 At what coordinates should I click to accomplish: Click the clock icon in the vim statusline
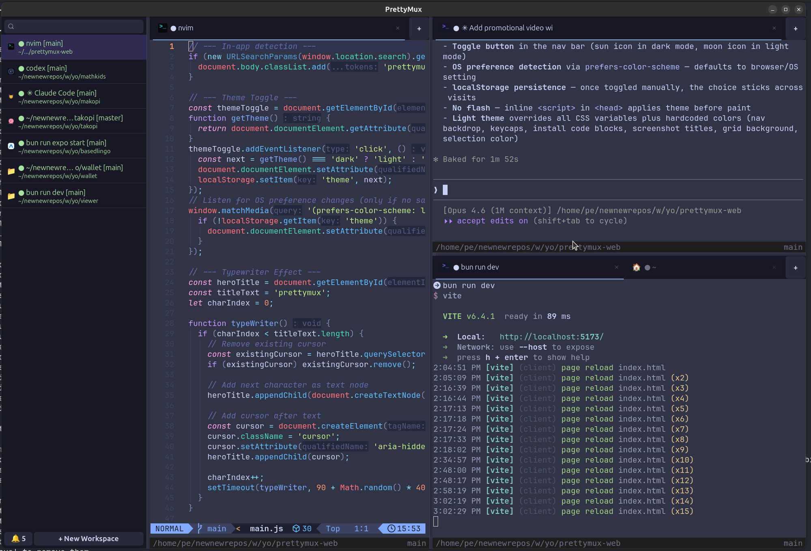391,528
